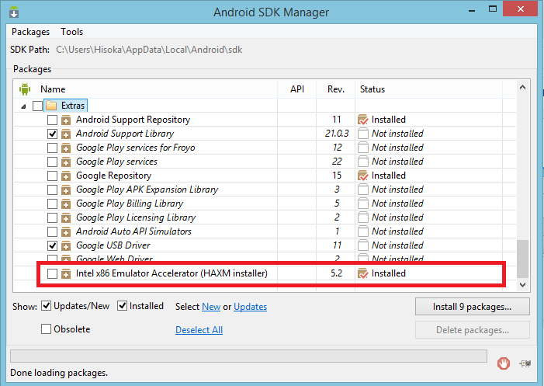
Task: Click the Android SDK Manager title bar icon
Action: pyautogui.click(x=15, y=12)
